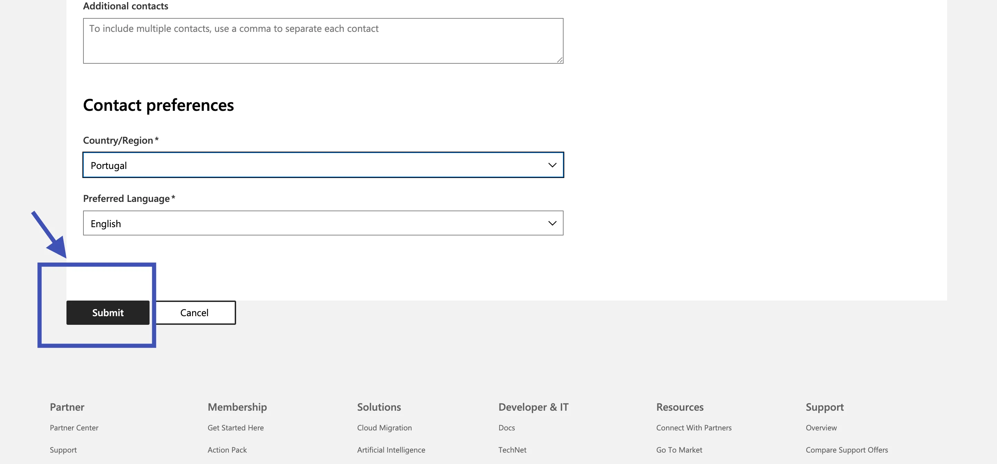The width and height of the screenshot is (997, 464).
Task: Focus the Additional contacts text area
Action: (323, 41)
